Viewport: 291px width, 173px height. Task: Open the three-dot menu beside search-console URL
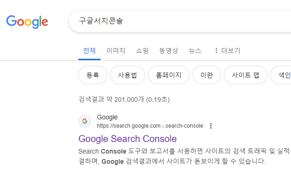[x=211, y=126]
